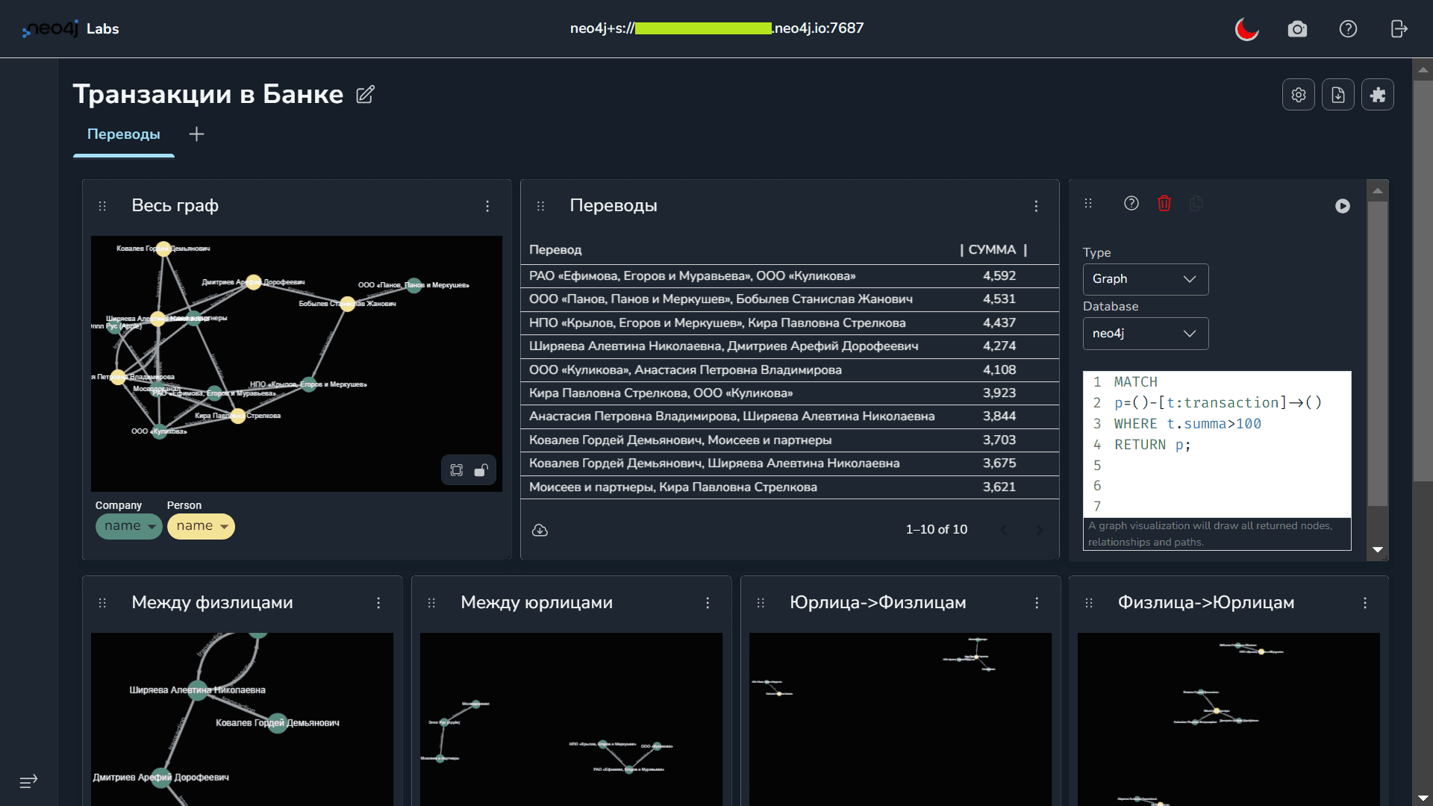Open extensions puzzle icon
Viewport: 1433px width, 806px height.
1378,95
